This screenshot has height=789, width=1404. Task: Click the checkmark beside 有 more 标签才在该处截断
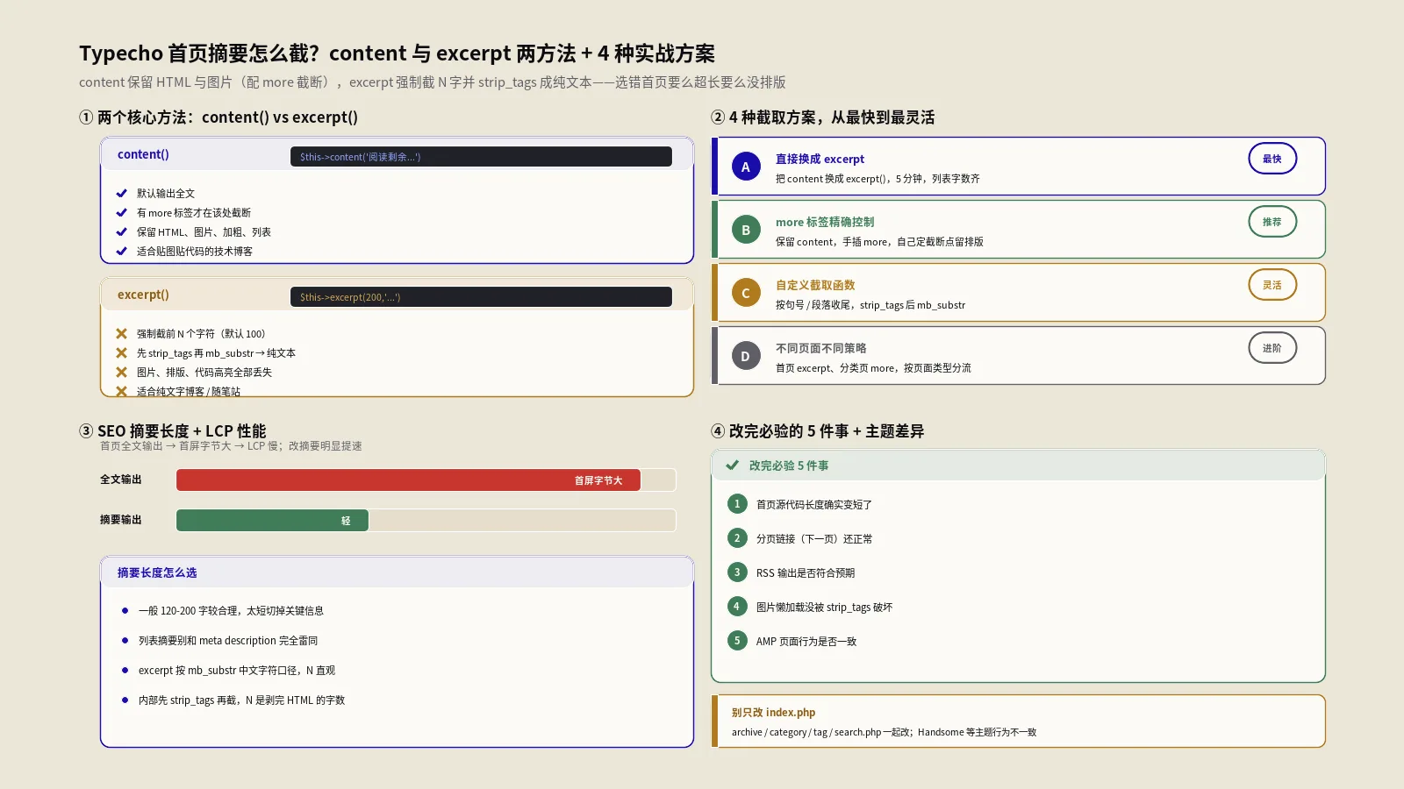click(122, 212)
